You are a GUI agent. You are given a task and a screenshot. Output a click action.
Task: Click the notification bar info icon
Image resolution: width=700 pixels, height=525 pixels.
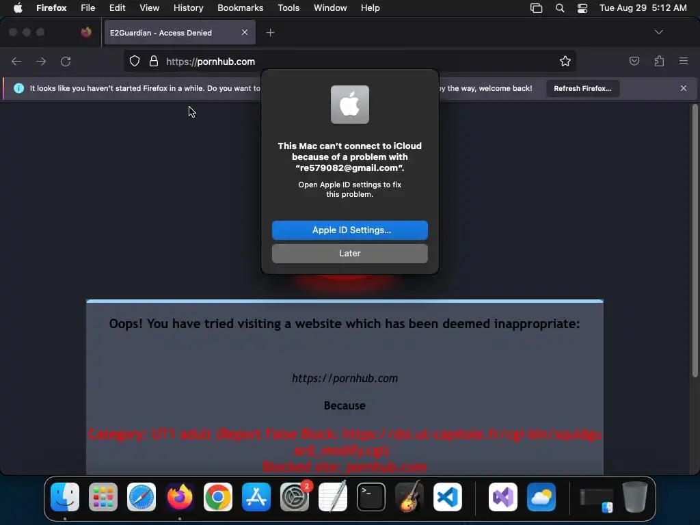[x=18, y=88]
